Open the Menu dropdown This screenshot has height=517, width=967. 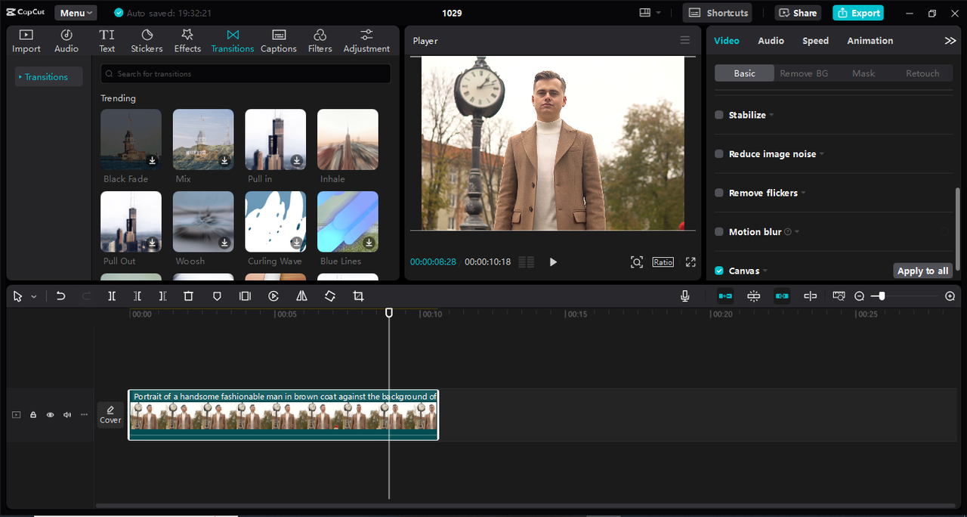coord(76,13)
